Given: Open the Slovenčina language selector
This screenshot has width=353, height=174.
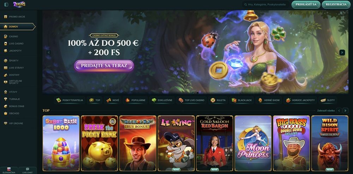Looking at the screenshot, I should [x=9, y=170].
